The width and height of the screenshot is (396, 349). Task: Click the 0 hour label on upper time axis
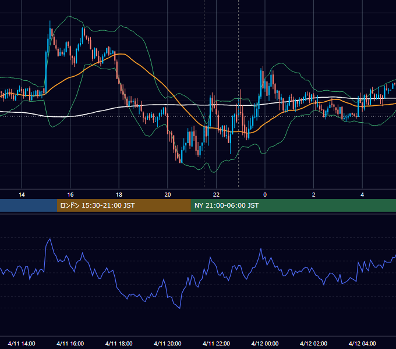coord(265,195)
